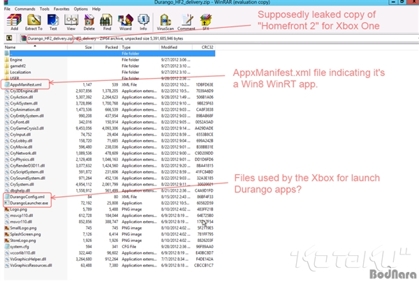419x281 pixels.
Task: Select Logo.png image file
Action: [x=18, y=209]
